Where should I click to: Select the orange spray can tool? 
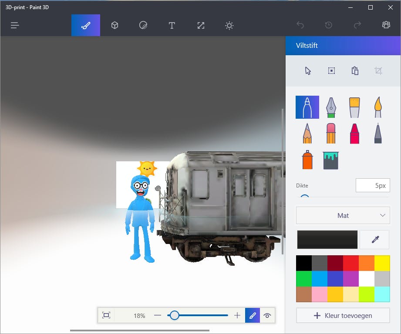pyautogui.click(x=307, y=160)
